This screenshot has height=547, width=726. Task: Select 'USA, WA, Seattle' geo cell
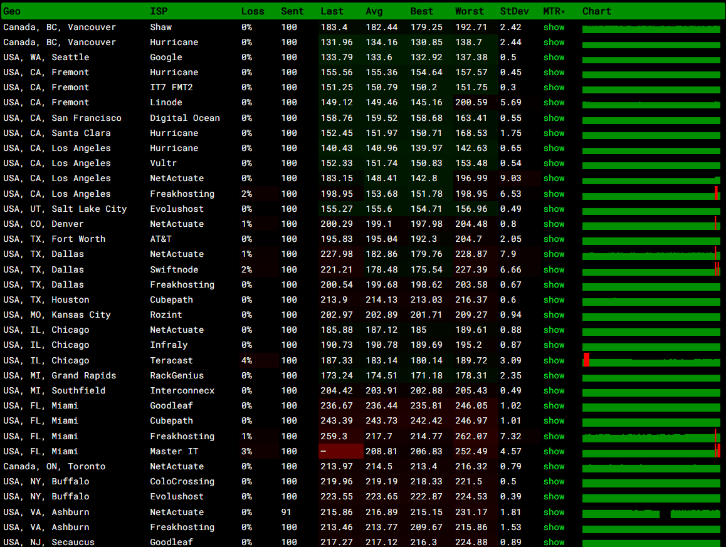pyautogui.click(x=46, y=58)
